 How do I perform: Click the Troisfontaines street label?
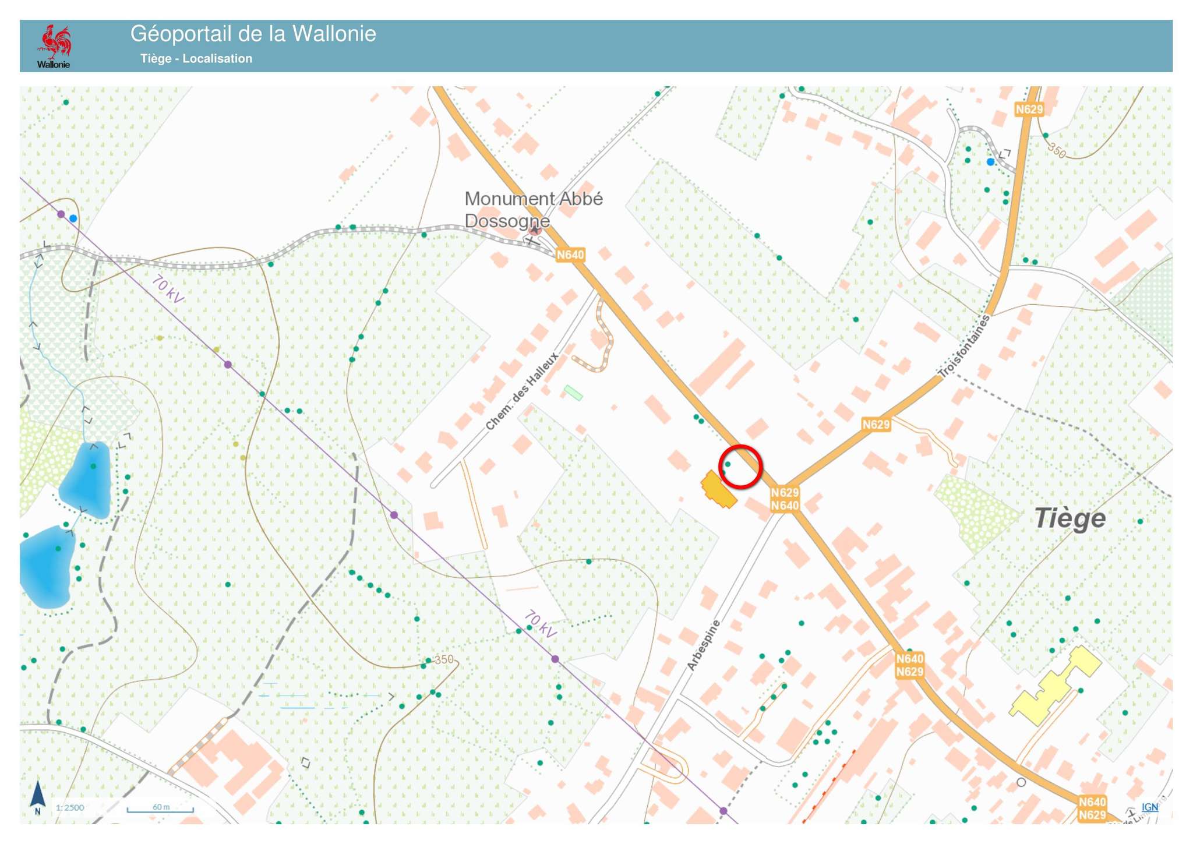964,346
